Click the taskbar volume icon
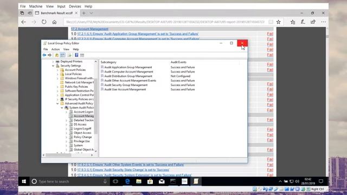The image size is (347, 195). tap(297, 181)
